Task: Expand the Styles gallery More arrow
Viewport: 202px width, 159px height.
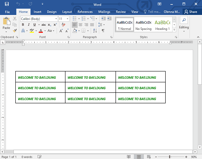Action: tap(174, 29)
